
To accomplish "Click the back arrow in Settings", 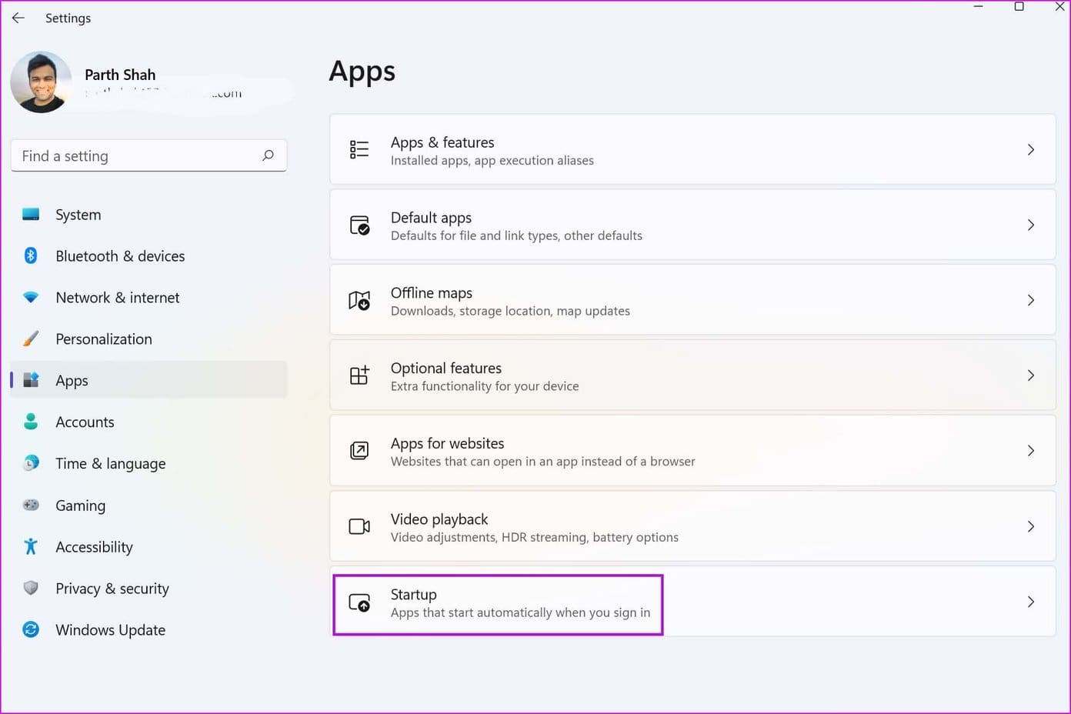I will click(x=18, y=18).
